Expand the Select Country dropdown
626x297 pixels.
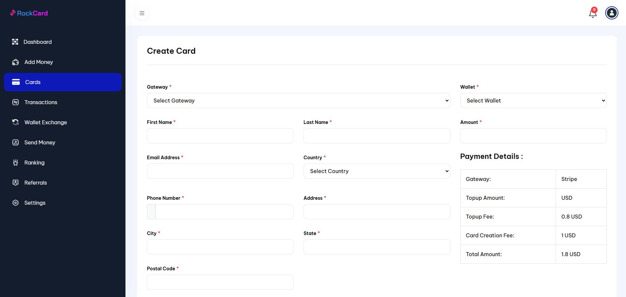click(376, 171)
